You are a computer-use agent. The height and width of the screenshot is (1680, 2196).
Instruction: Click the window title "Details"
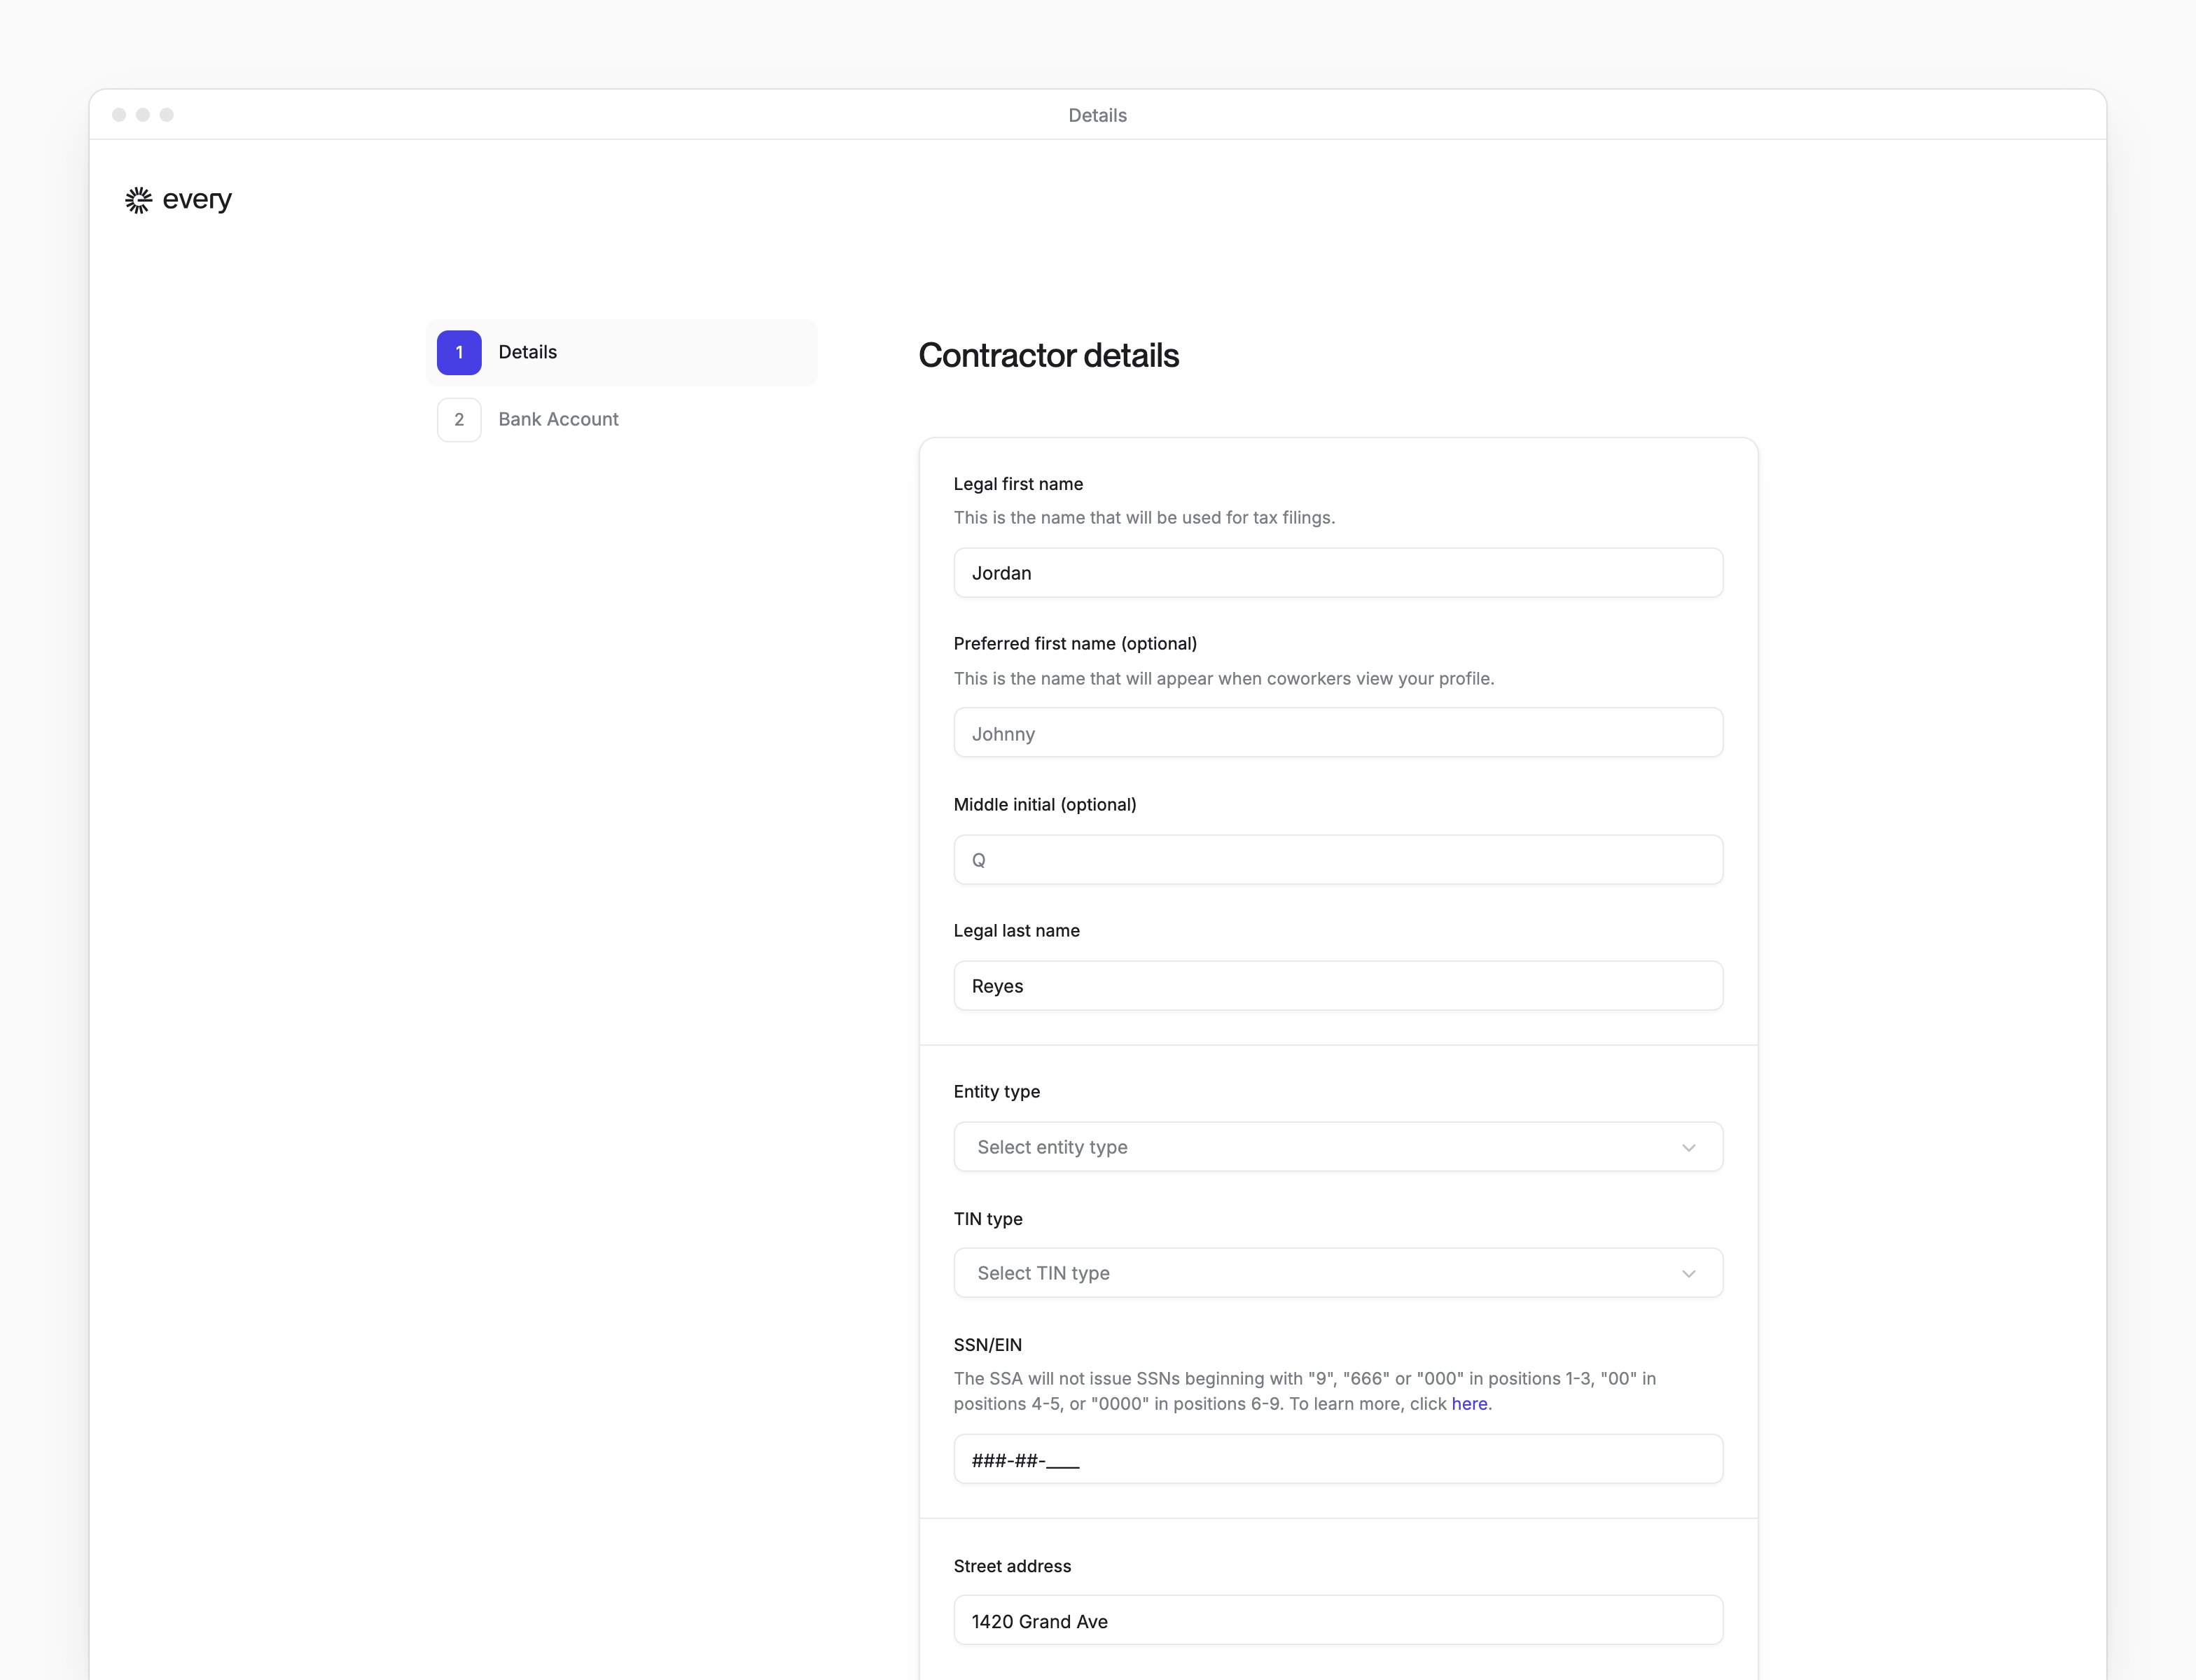(1097, 115)
